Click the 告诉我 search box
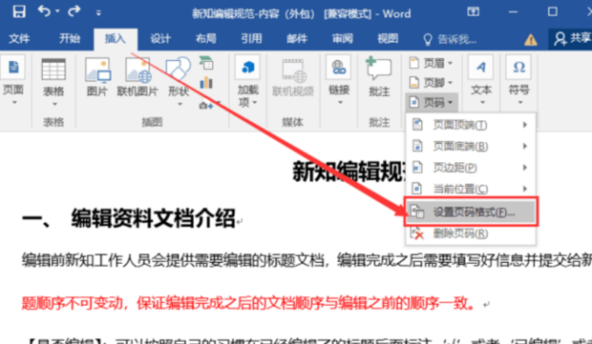The image size is (592, 344). (x=450, y=39)
